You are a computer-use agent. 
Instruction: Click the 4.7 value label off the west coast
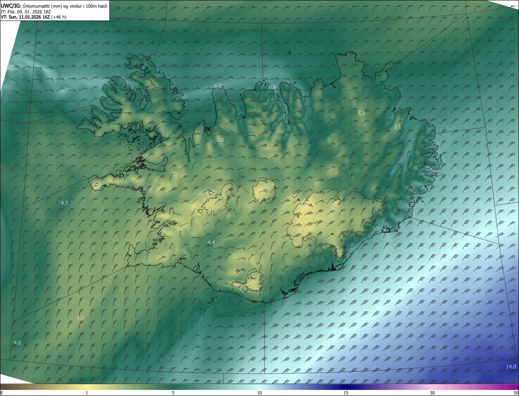click(x=64, y=203)
